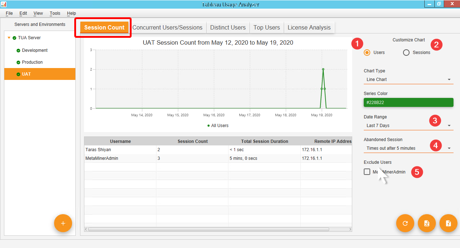The width and height of the screenshot is (460, 248).
Task: Select the Users radio button
Action: [367, 53]
